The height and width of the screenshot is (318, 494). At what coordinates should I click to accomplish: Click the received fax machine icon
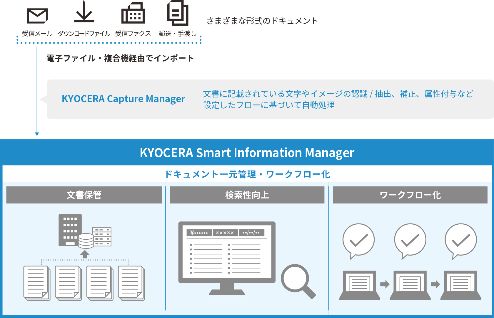pyautogui.click(x=133, y=13)
